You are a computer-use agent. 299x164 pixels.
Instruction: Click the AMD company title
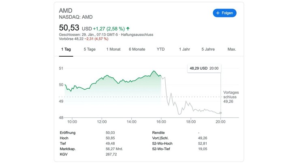[x=66, y=10]
